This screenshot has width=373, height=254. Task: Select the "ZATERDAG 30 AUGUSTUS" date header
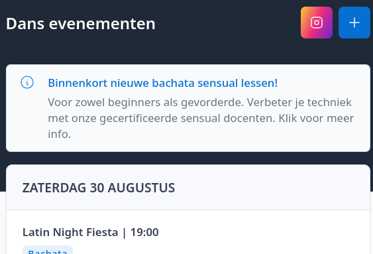[99, 188]
